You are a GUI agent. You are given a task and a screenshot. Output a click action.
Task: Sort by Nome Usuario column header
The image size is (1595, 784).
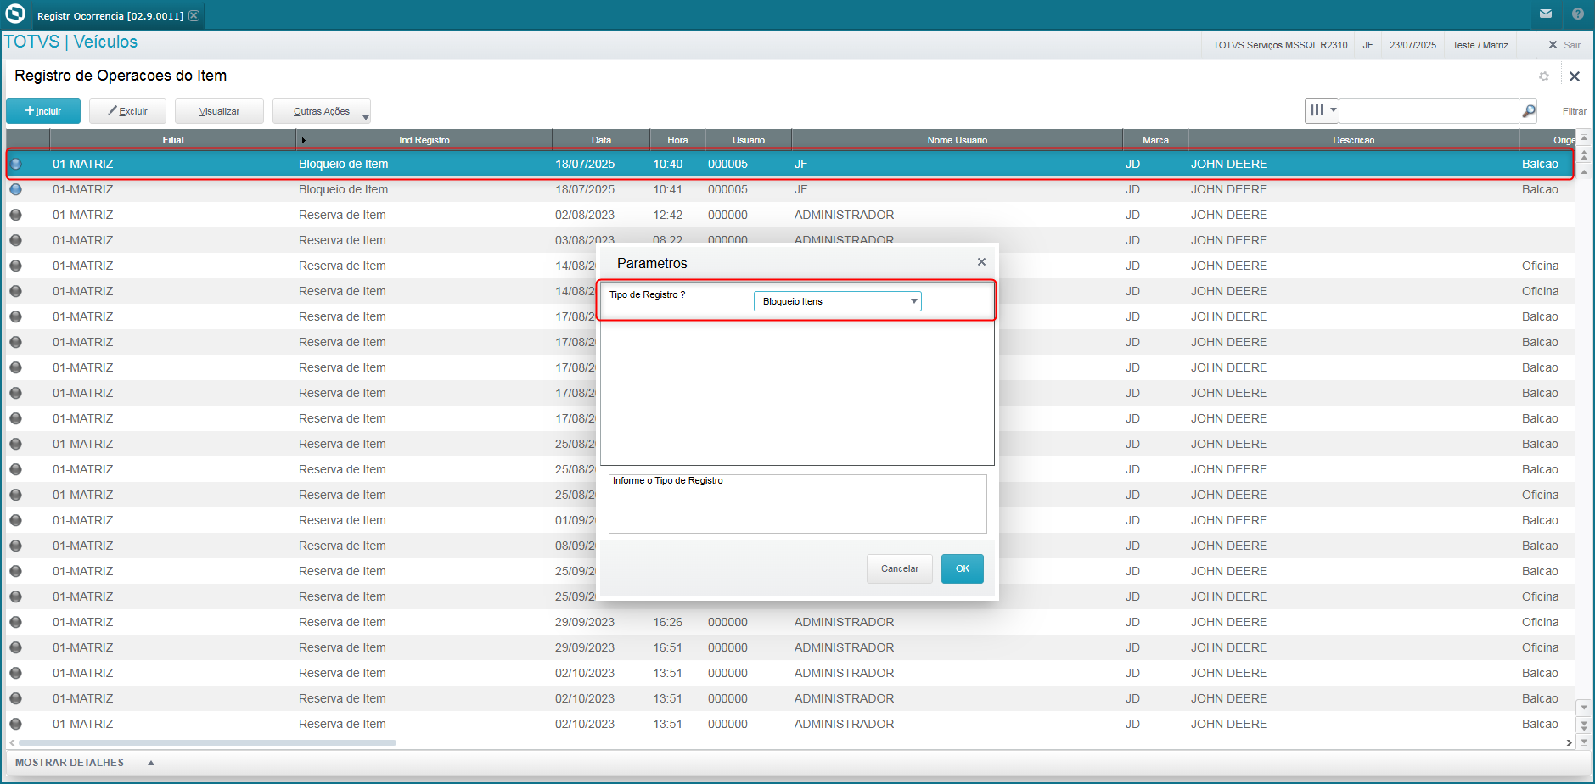pyautogui.click(x=957, y=140)
